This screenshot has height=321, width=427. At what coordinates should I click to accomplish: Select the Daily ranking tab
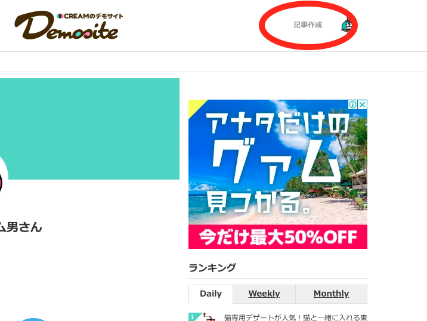tap(211, 294)
